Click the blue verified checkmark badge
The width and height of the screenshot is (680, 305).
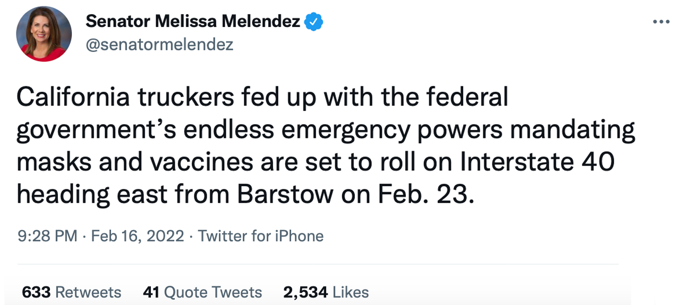tap(313, 22)
